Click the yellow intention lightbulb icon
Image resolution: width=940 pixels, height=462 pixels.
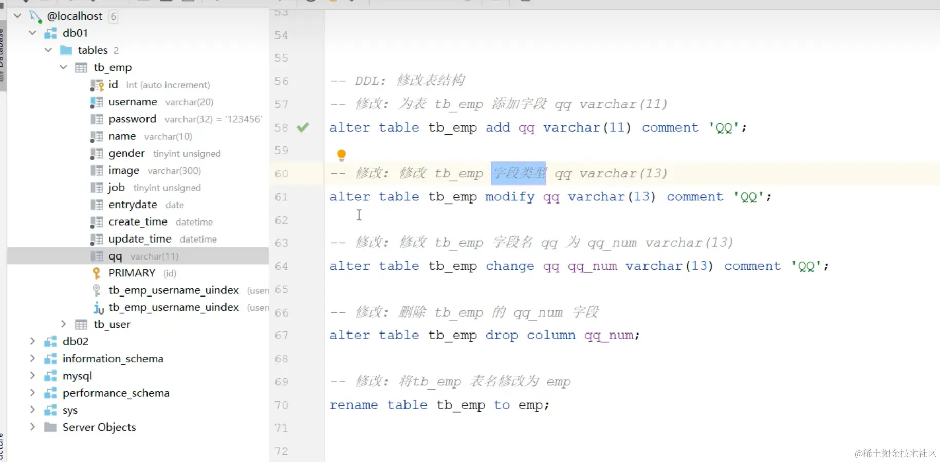pos(341,155)
